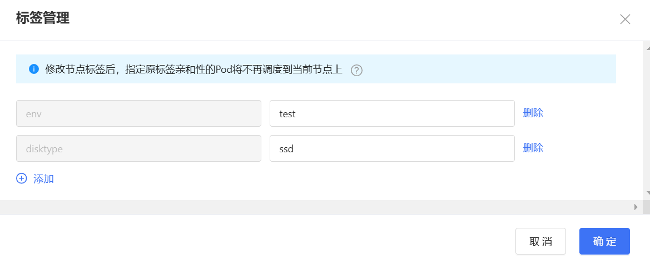Close the 标签管理 dialog with X
Screen dimensions: 650x259
pos(625,19)
